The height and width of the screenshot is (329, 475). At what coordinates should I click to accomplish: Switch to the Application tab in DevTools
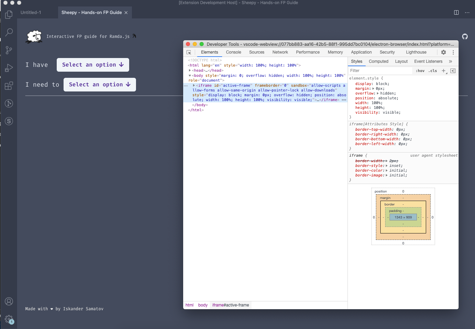(x=361, y=52)
